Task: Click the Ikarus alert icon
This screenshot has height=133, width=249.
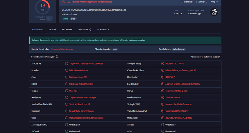Action: (x=162, y=91)
